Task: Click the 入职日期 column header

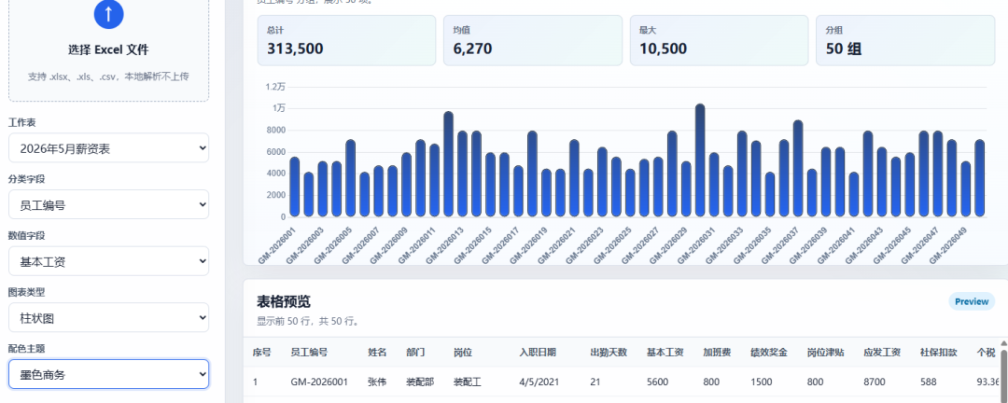Action: pos(538,353)
